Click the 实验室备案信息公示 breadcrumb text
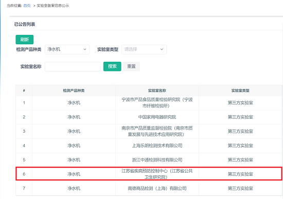283x199 pixels. coord(53,6)
